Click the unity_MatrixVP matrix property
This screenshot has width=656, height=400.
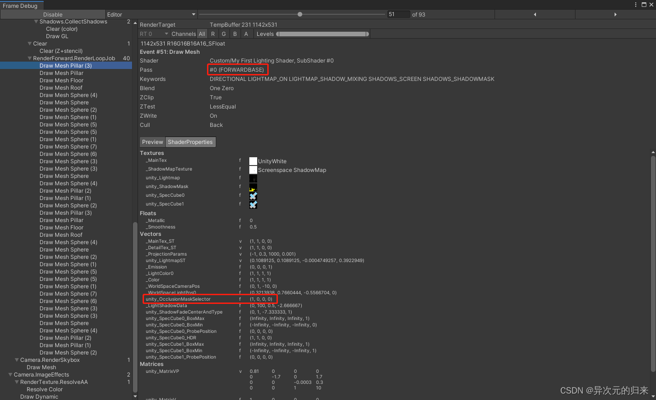tap(162, 371)
